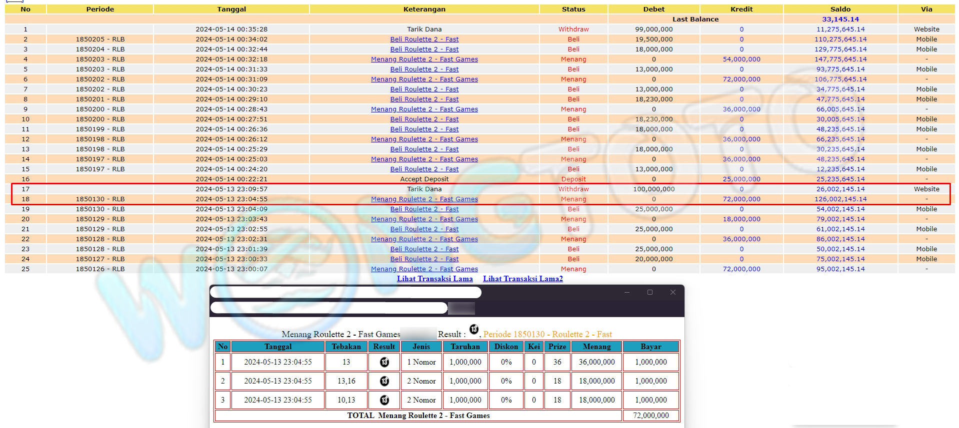Image resolution: width=959 pixels, height=428 pixels.
Task: Open the Lihat Transaksi Lama2 link
Action: pos(522,279)
